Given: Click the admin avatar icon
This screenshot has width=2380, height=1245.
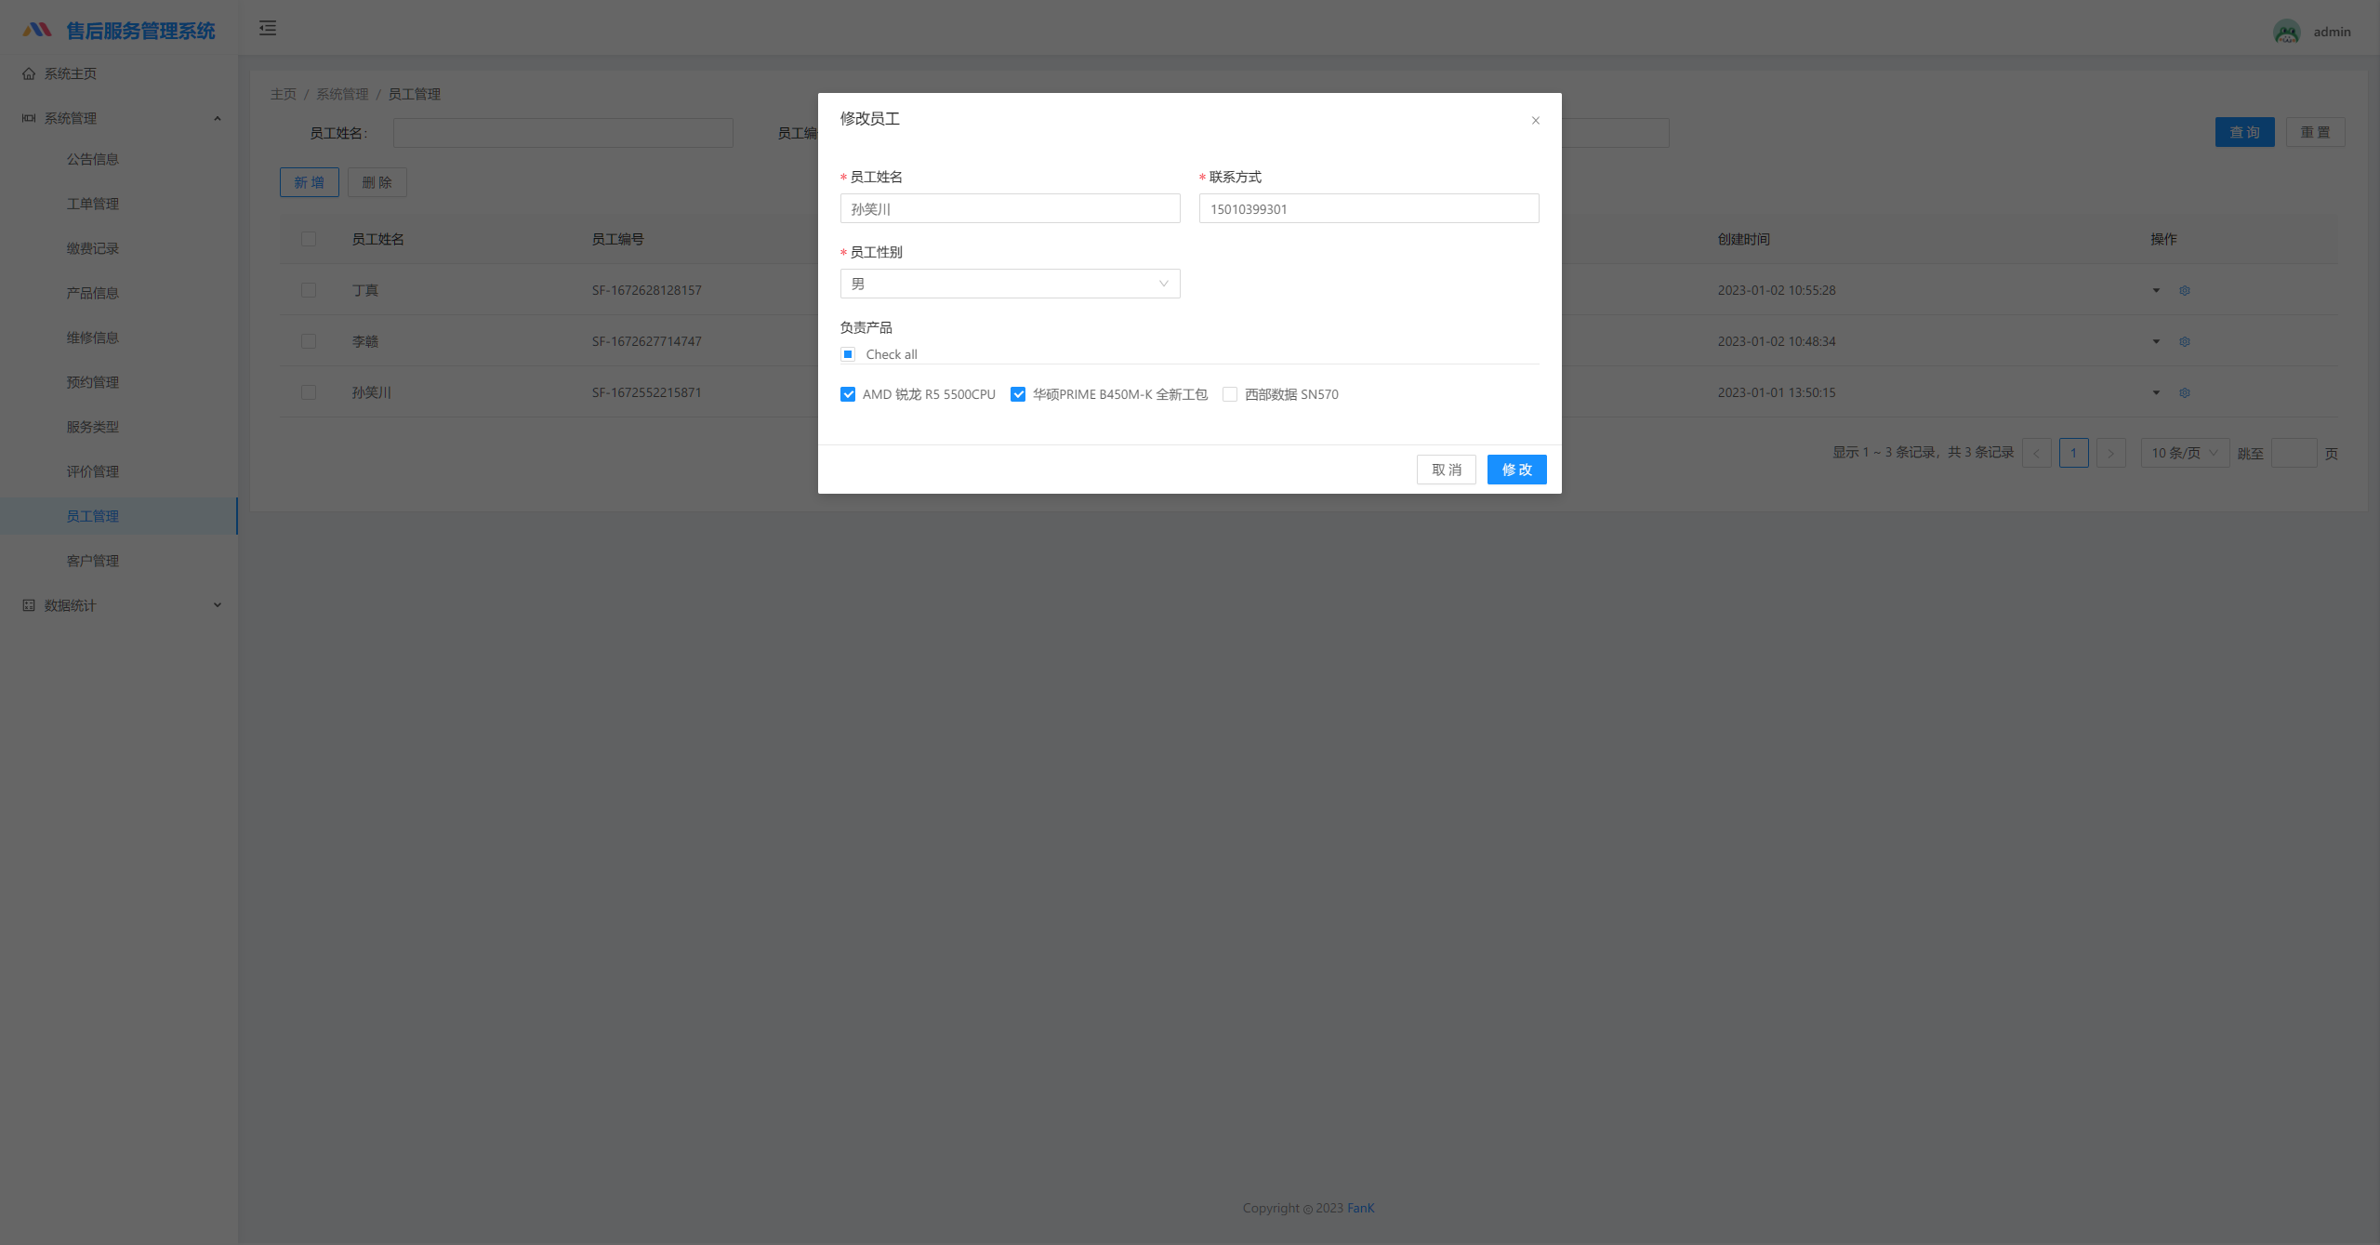Looking at the screenshot, I should click(2286, 32).
